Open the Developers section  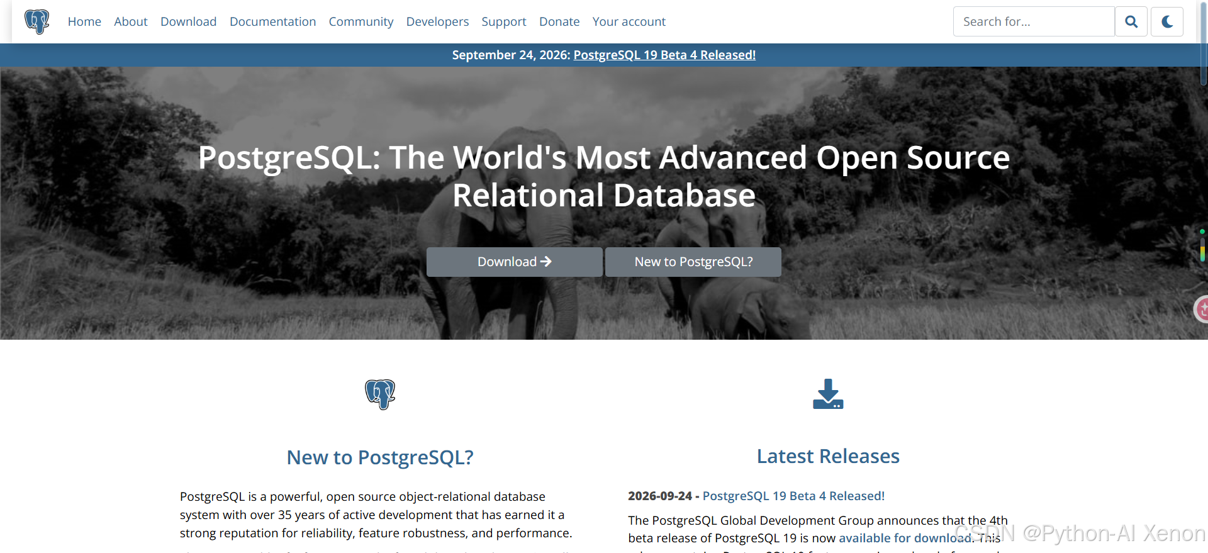tap(437, 21)
